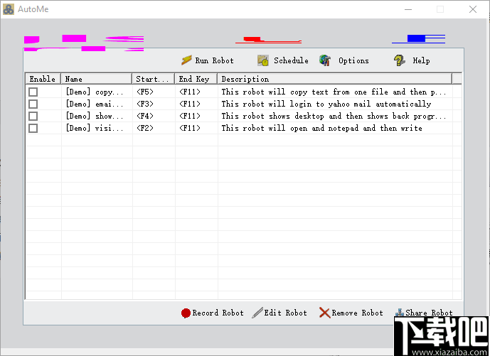The image size is (490, 356).
Task: Sort by the End Key column header
Action: point(196,79)
